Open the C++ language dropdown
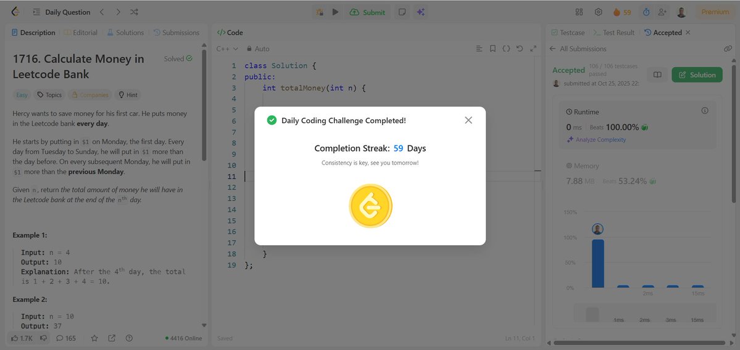 228,49
